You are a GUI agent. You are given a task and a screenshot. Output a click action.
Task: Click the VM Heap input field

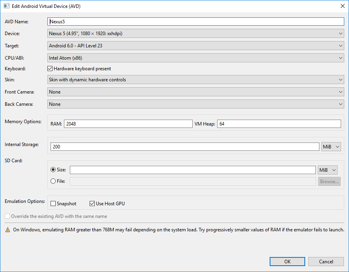click(x=279, y=124)
